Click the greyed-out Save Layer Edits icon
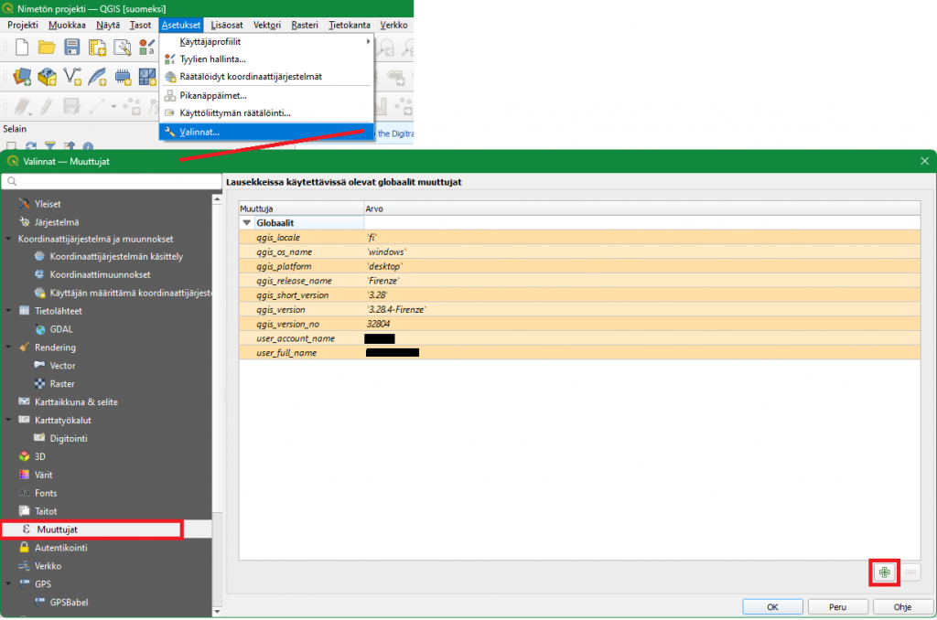The image size is (937, 620). coord(71,106)
